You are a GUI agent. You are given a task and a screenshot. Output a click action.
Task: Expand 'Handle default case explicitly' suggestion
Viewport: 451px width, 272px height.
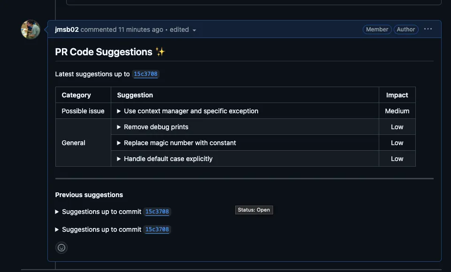pos(165,159)
